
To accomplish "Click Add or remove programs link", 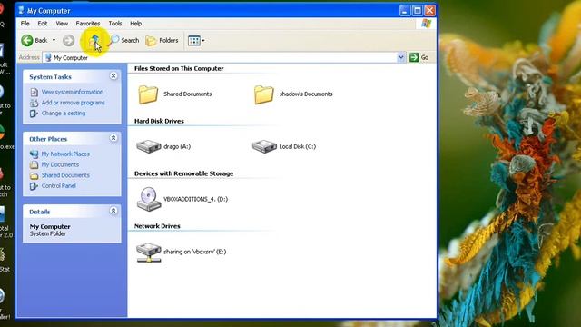I will (x=73, y=103).
